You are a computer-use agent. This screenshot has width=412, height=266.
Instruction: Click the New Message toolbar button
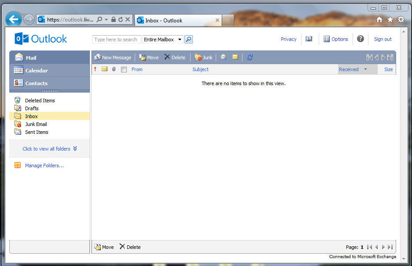[x=113, y=58]
